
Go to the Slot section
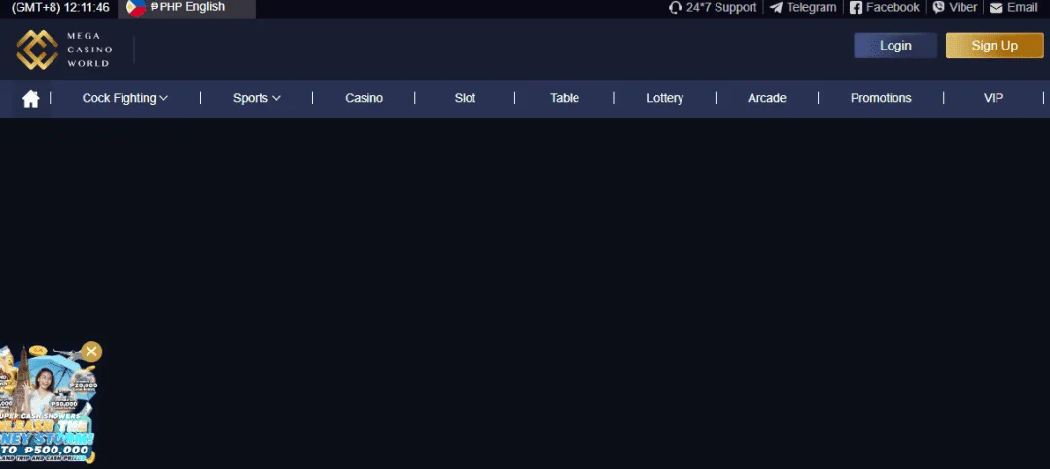(465, 98)
